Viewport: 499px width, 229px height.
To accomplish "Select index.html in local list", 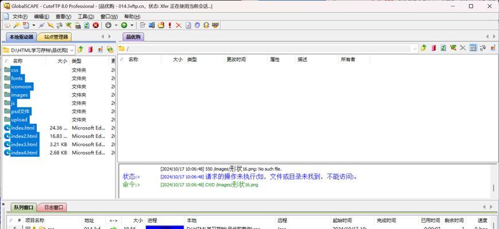I will tap(22, 128).
